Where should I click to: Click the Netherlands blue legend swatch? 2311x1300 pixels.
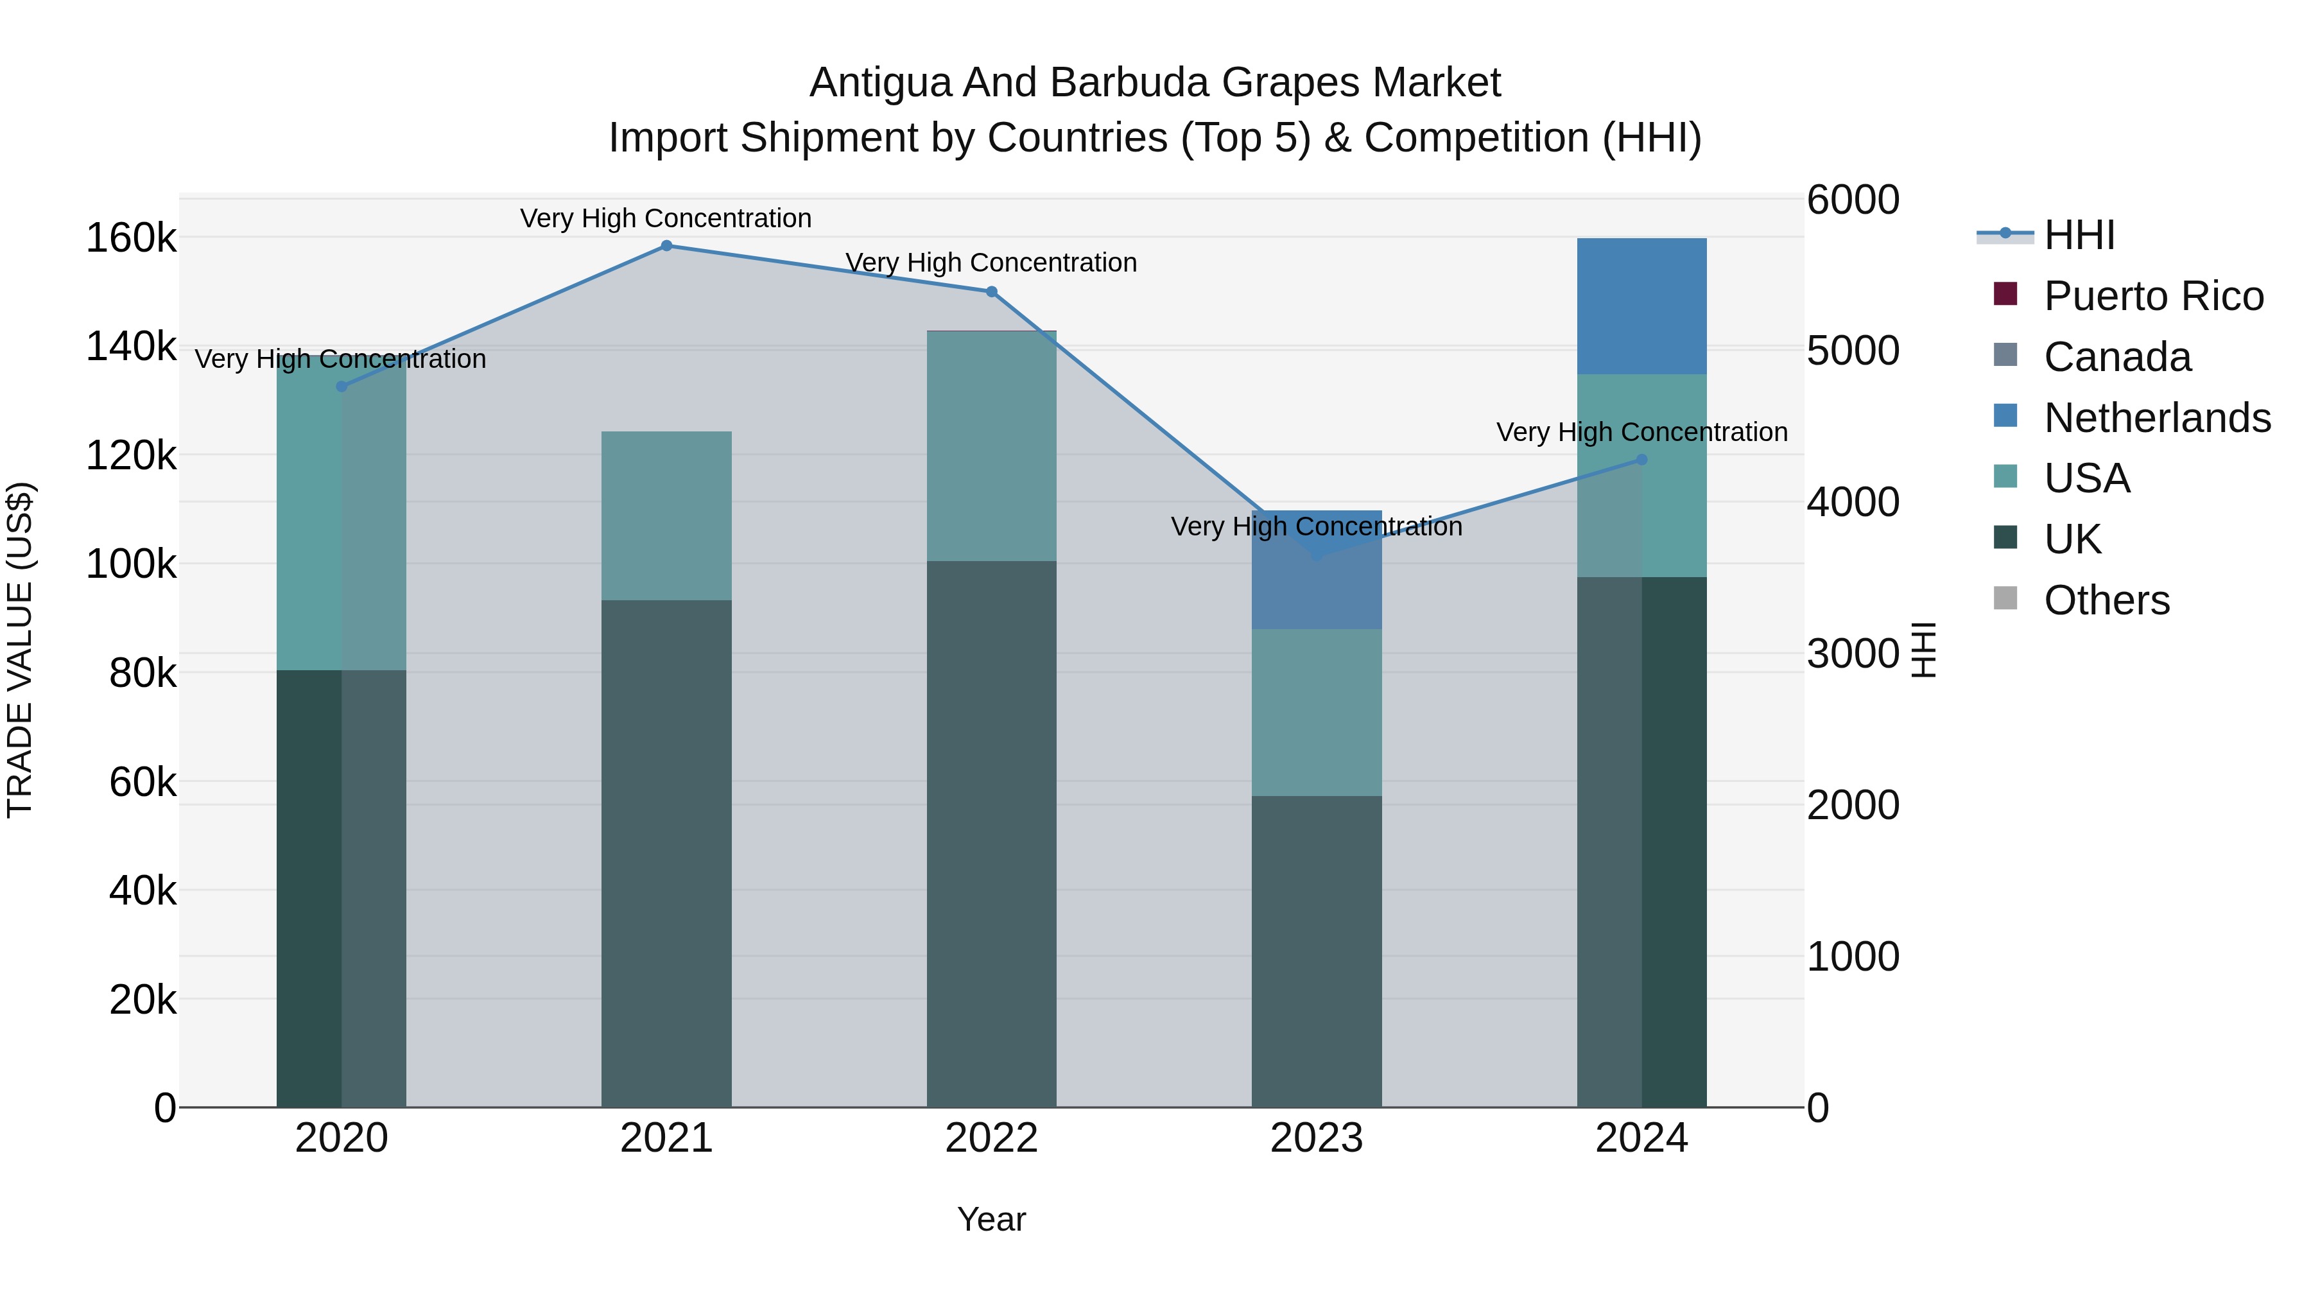(x=2005, y=415)
